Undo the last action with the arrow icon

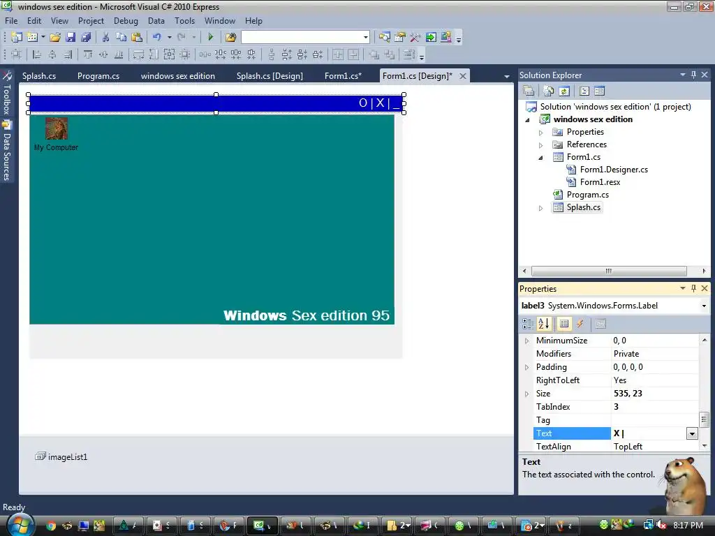[157, 38]
